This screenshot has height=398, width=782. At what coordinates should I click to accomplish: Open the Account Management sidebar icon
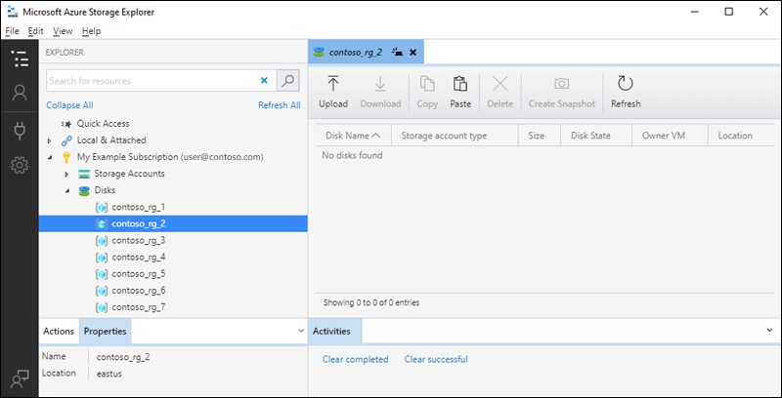[20, 93]
